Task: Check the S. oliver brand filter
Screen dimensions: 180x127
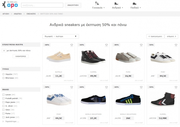Action: 3,106
